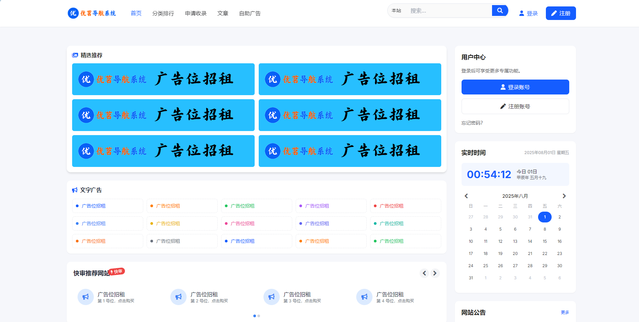The image size is (639, 322).
Task: Open the 分类排行 navigation menu
Action: (163, 14)
